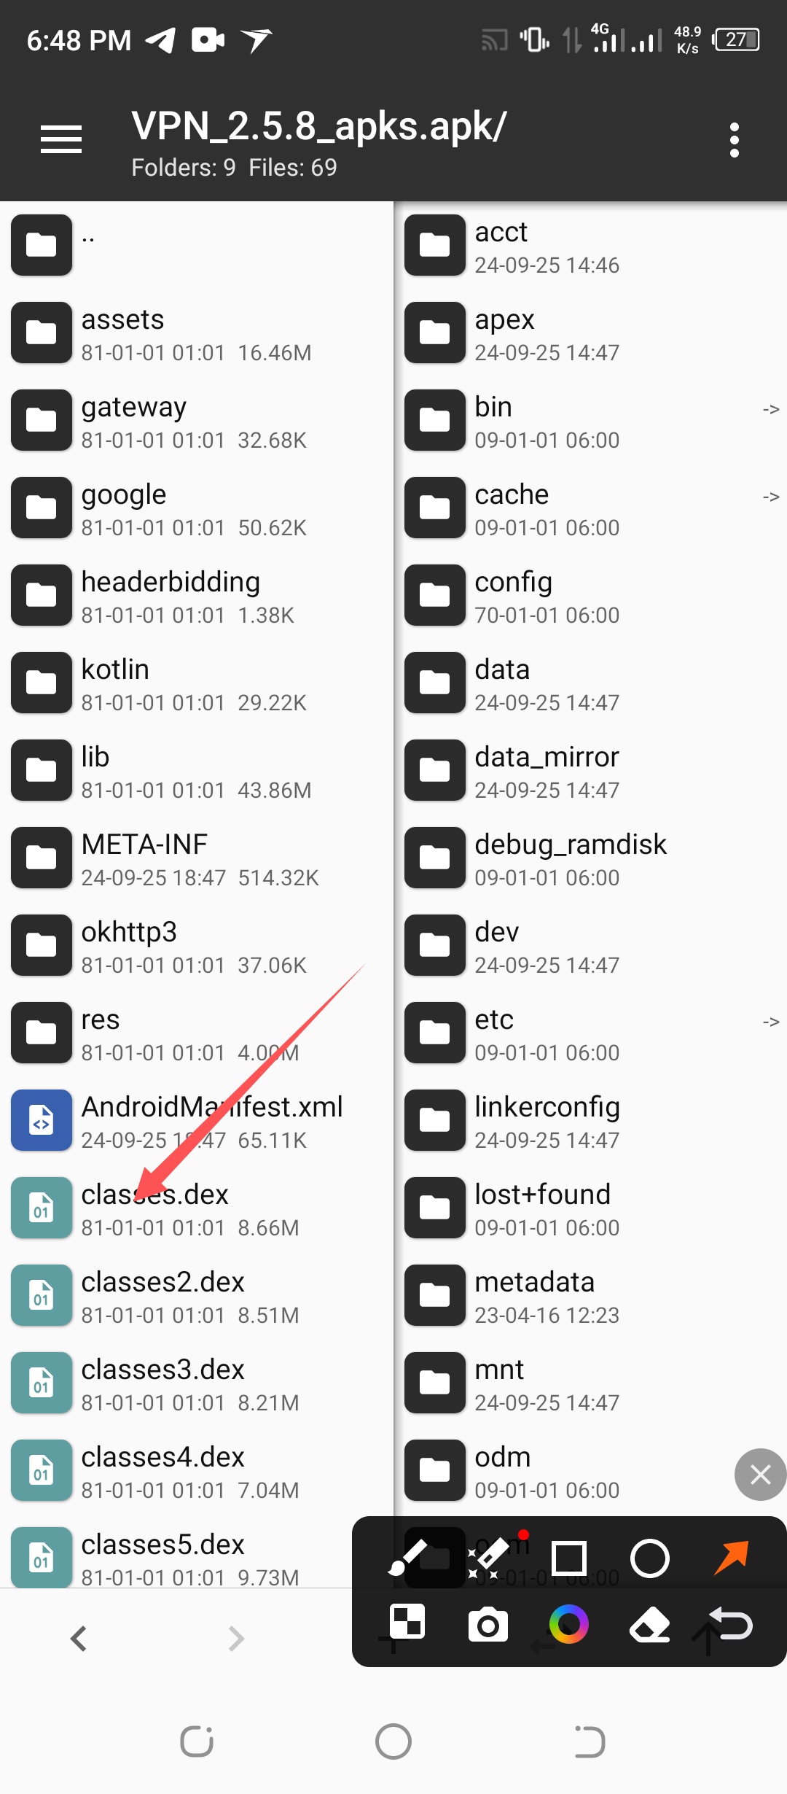This screenshot has width=787, height=1794.
Task: Select the orange arrow annotation tool
Action: pyautogui.click(x=731, y=1558)
